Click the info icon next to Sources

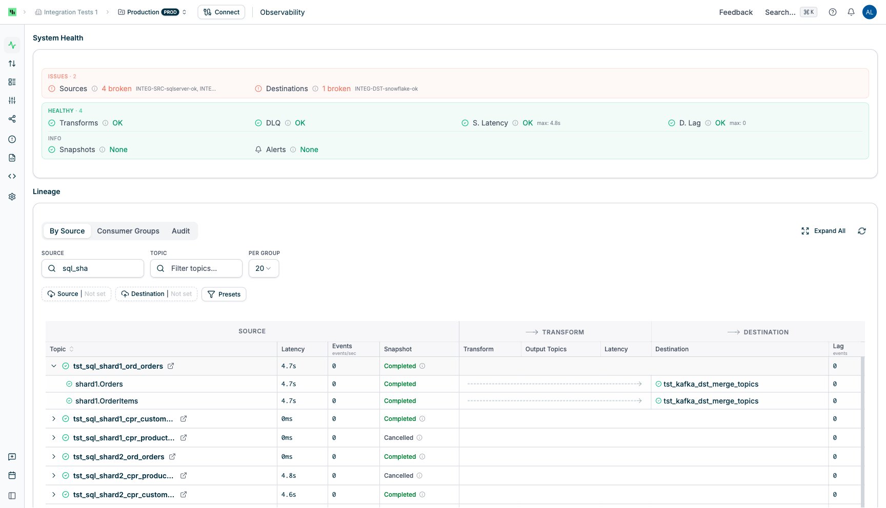tap(94, 89)
